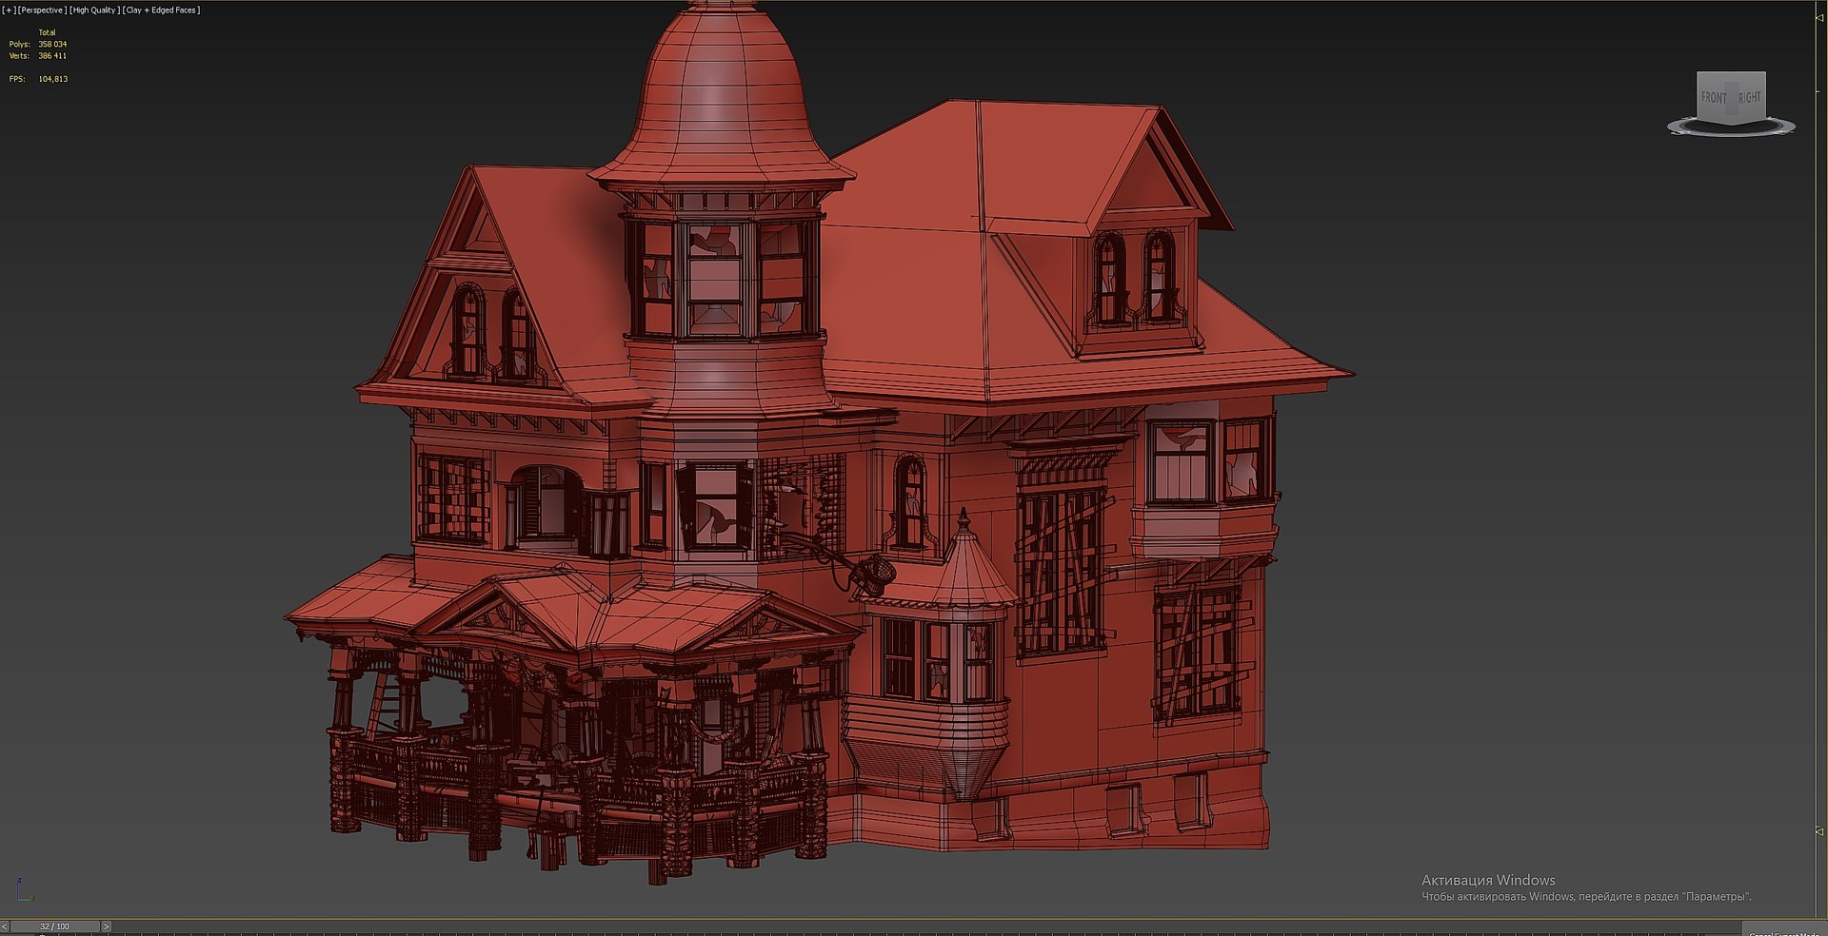Image resolution: width=1828 pixels, height=936 pixels.
Task: Click the RIGHT face of the ViewCube
Action: [x=1750, y=97]
